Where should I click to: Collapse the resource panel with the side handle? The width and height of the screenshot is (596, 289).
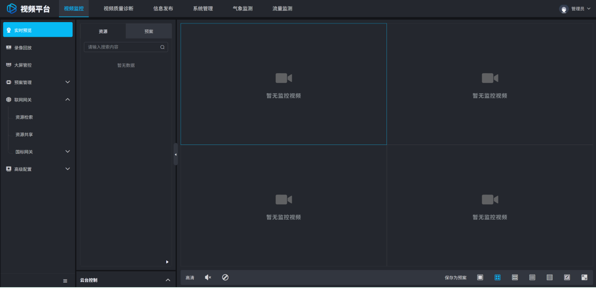[175, 154]
